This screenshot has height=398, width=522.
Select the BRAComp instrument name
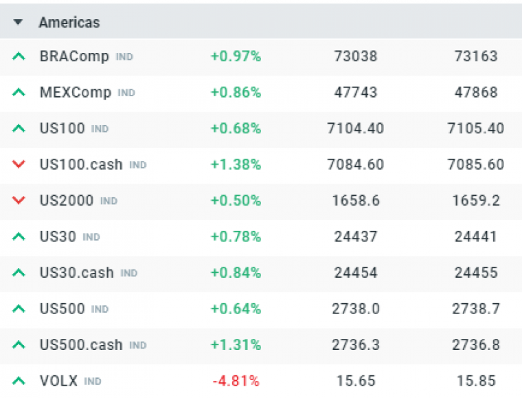[74, 56]
